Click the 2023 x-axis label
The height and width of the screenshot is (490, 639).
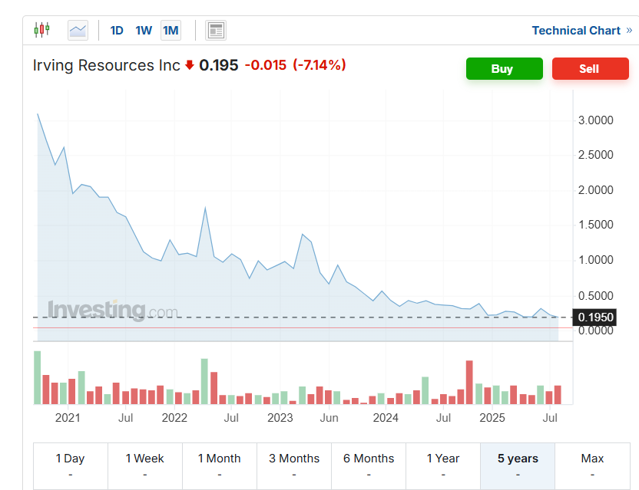tap(280, 418)
